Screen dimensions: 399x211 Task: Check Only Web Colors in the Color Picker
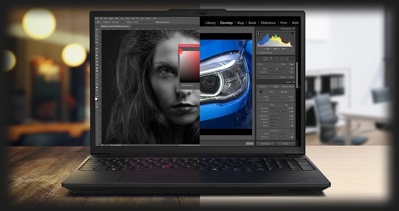pyautogui.click(x=180, y=85)
